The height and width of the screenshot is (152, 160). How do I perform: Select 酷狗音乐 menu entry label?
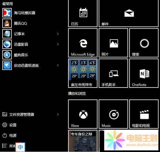click(21, 55)
